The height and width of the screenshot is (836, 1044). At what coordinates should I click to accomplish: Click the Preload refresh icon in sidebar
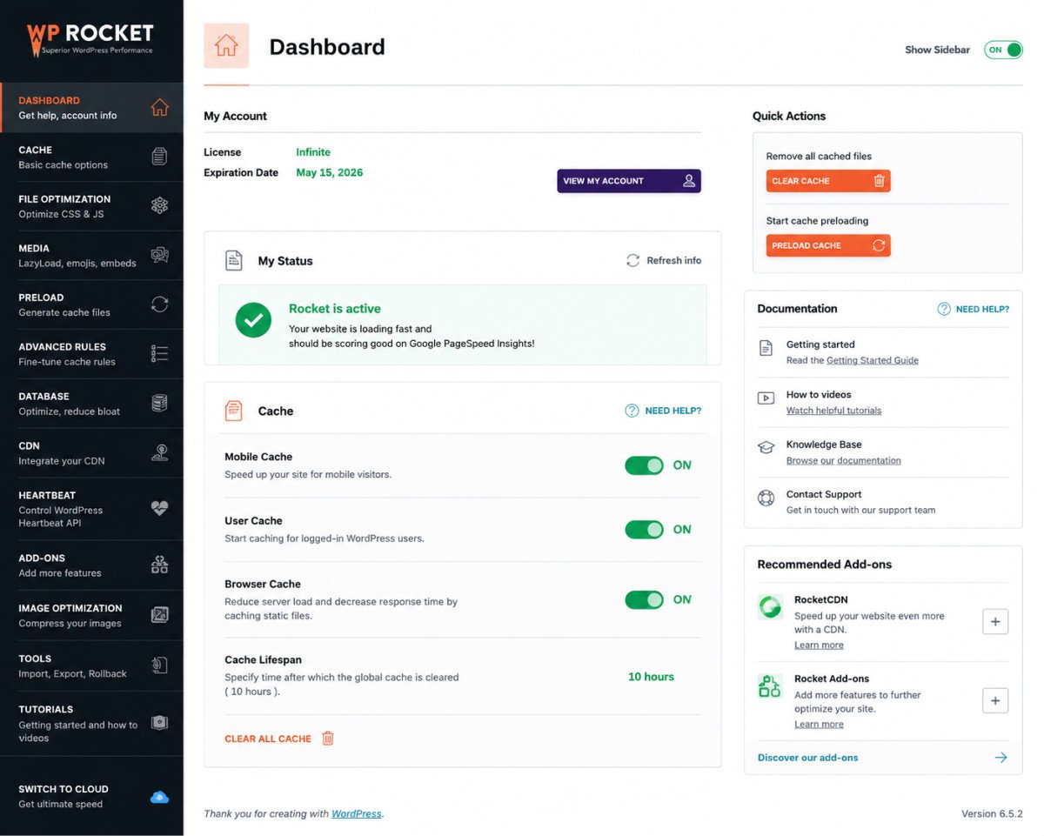coord(159,304)
